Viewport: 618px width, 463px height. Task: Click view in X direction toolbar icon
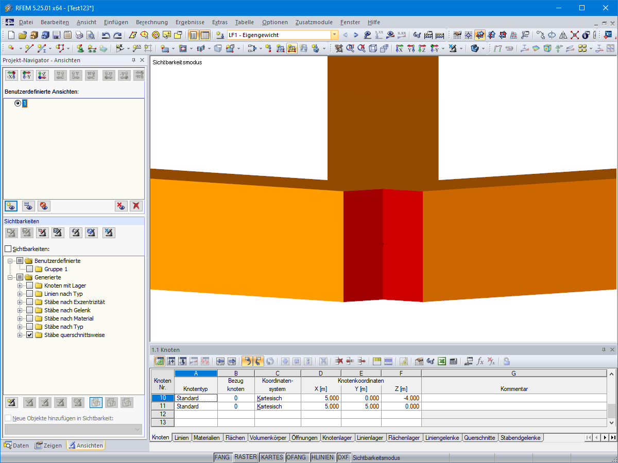[400, 48]
